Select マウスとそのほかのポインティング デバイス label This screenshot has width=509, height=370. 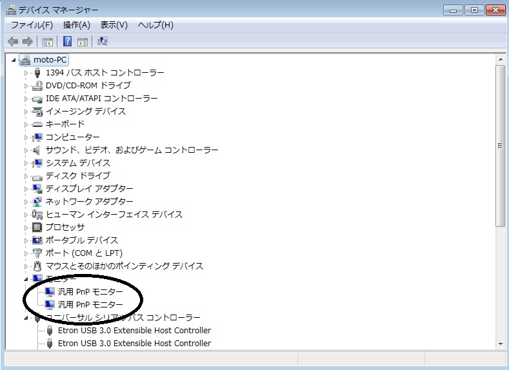(x=125, y=266)
